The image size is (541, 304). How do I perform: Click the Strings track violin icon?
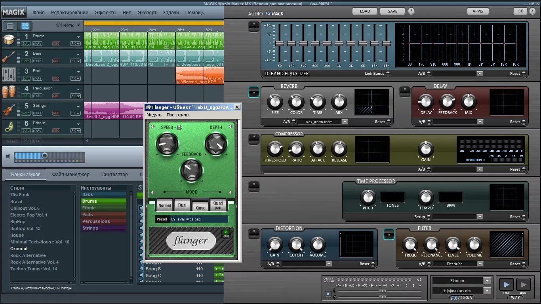[x=9, y=109]
